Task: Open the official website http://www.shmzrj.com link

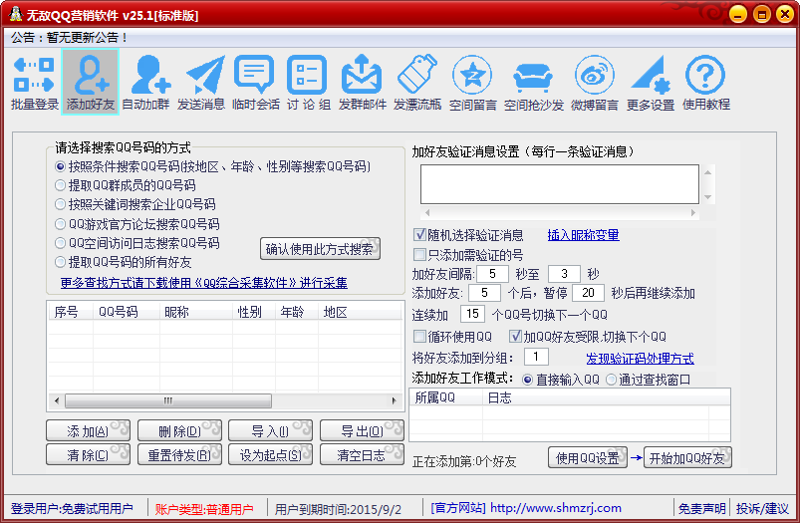Action: pos(556,508)
